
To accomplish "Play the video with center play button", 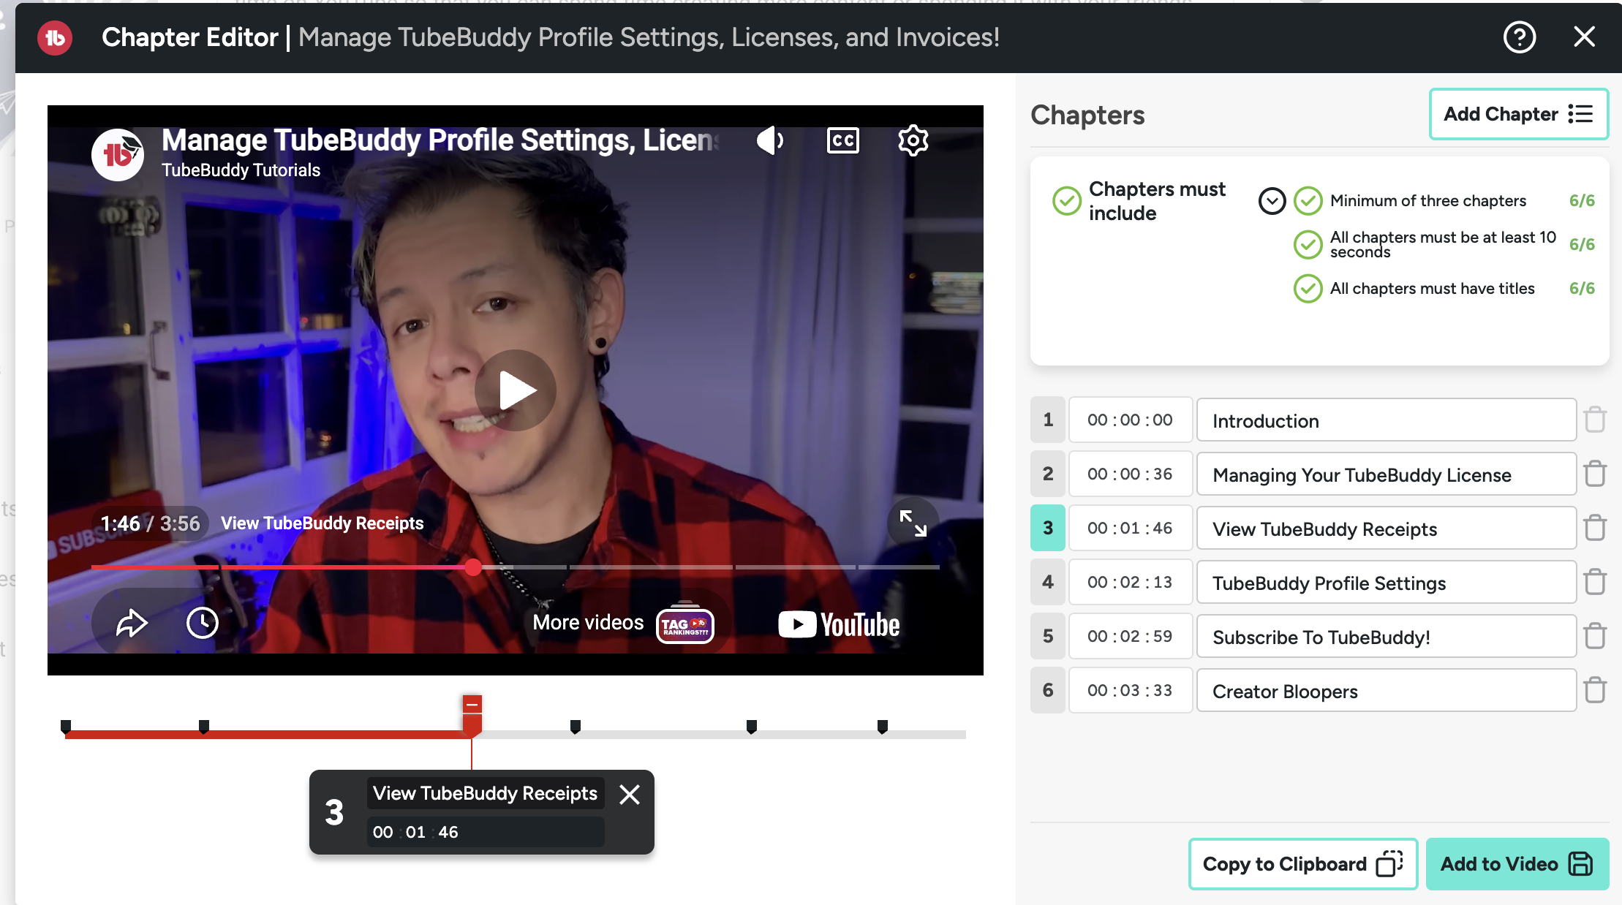I will coord(516,390).
